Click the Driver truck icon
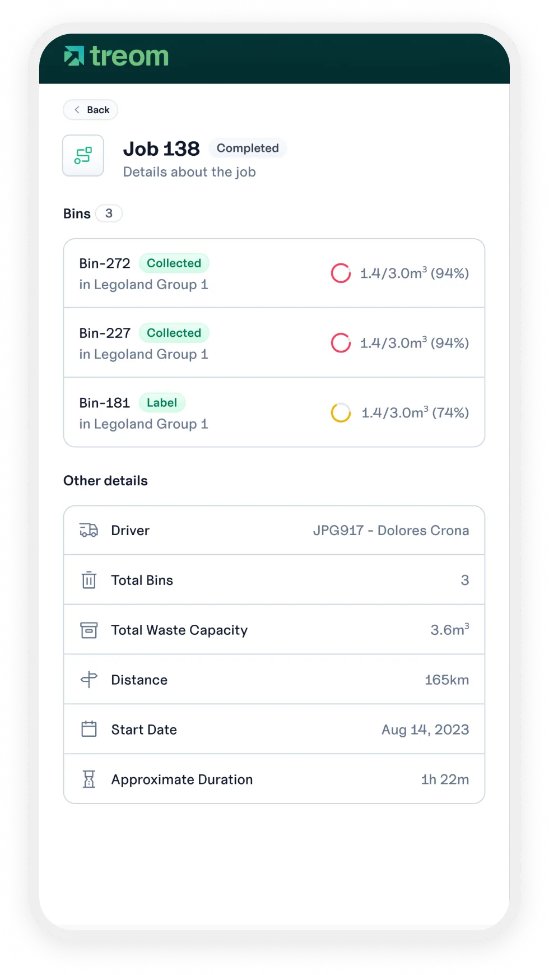The height and width of the screenshot is (975, 549). click(x=89, y=530)
